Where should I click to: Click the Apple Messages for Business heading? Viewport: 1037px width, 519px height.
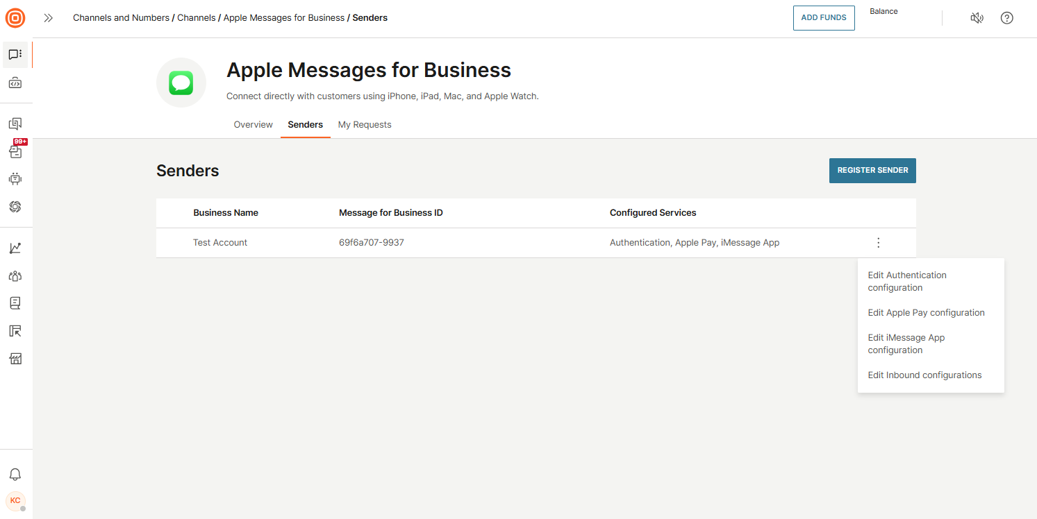(369, 70)
